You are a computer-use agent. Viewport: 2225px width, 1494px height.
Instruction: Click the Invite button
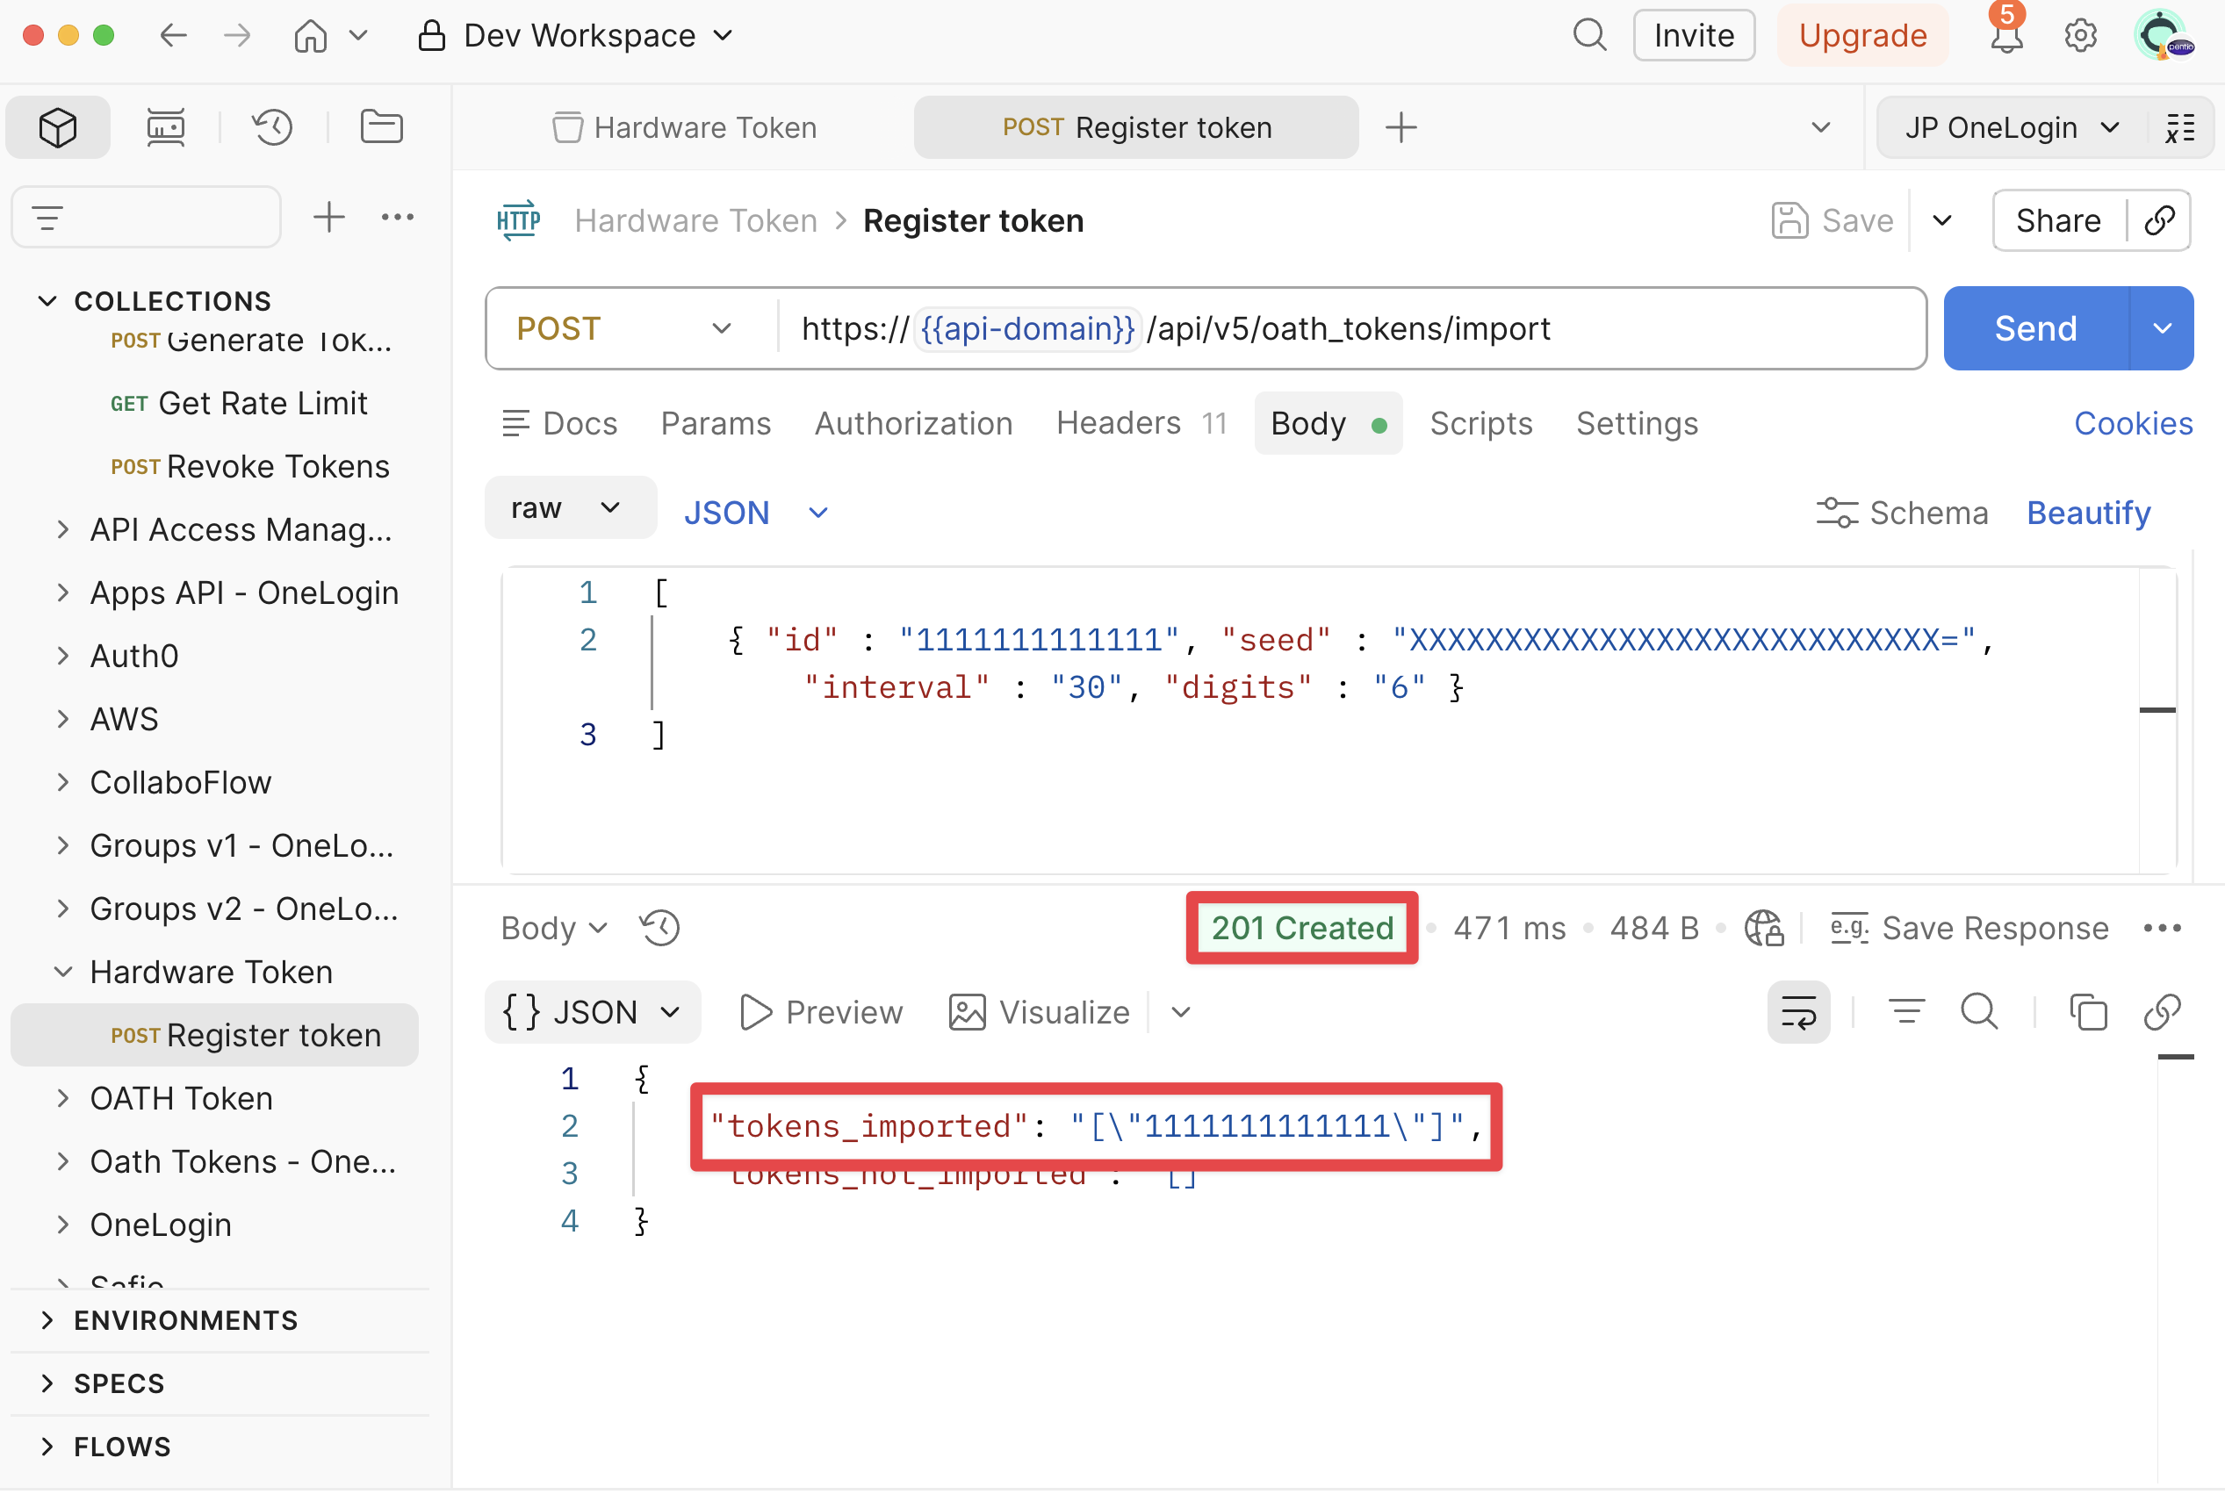point(1693,36)
